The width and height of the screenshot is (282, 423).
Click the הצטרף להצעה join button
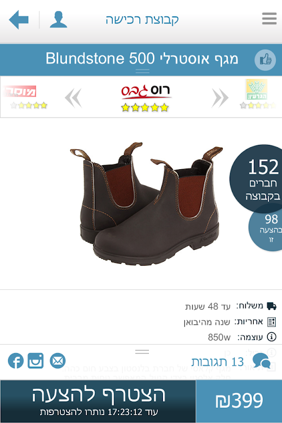pos(98,401)
